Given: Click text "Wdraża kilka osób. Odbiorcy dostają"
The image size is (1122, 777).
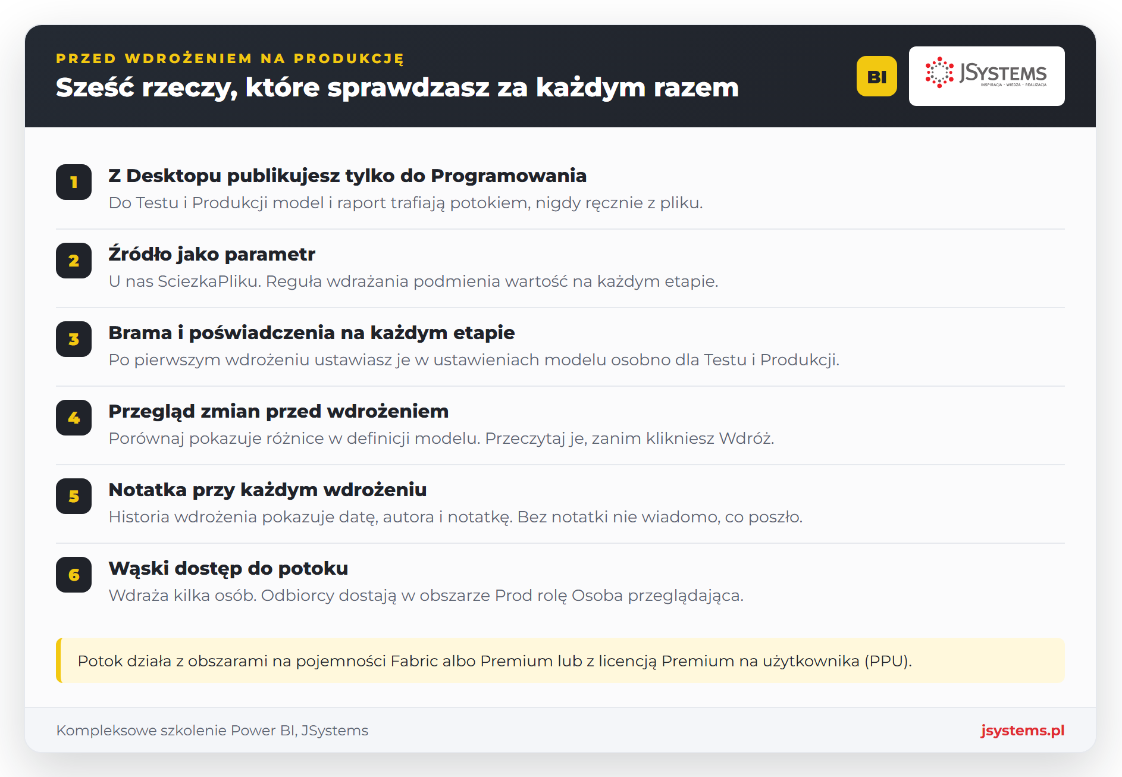Looking at the screenshot, I should pyautogui.click(x=252, y=596).
